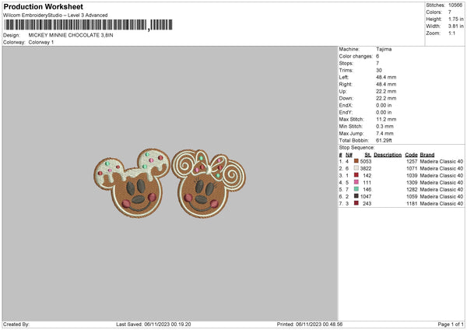Click the brown color swatch for code 1257
467x330 pixels.
coord(356,161)
